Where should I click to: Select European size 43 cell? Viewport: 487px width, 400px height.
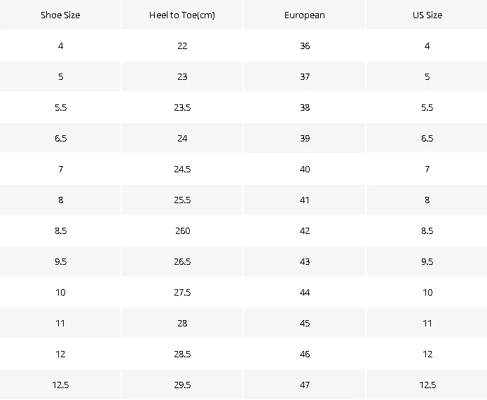(x=305, y=261)
